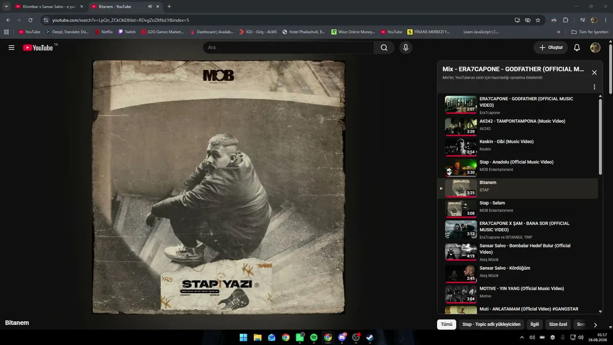Filter by Stap - Topic adlı yükleyiciden
This screenshot has width=613, height=345.
coord(491,324)
